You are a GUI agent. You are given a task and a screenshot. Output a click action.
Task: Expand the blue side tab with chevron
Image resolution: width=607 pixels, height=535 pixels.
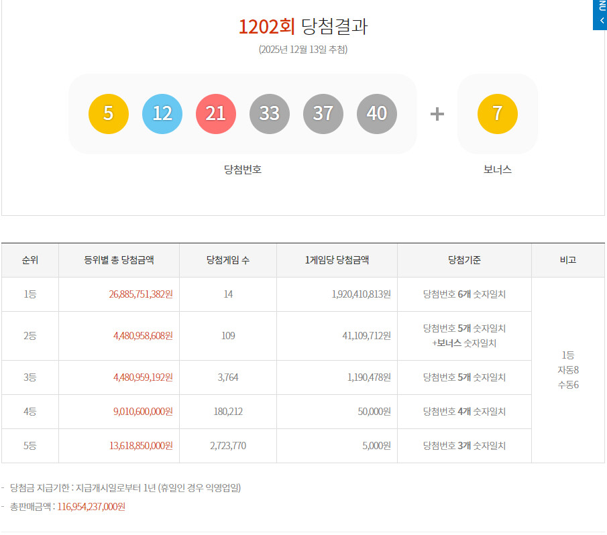pos(600,15)
